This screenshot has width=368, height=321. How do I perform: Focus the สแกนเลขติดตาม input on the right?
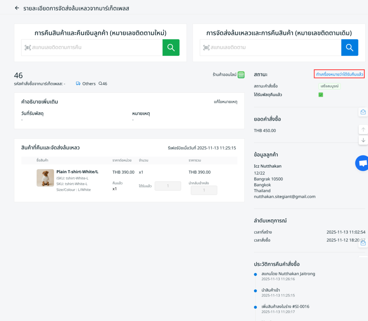pyautogui.click(x=270, y=47)
